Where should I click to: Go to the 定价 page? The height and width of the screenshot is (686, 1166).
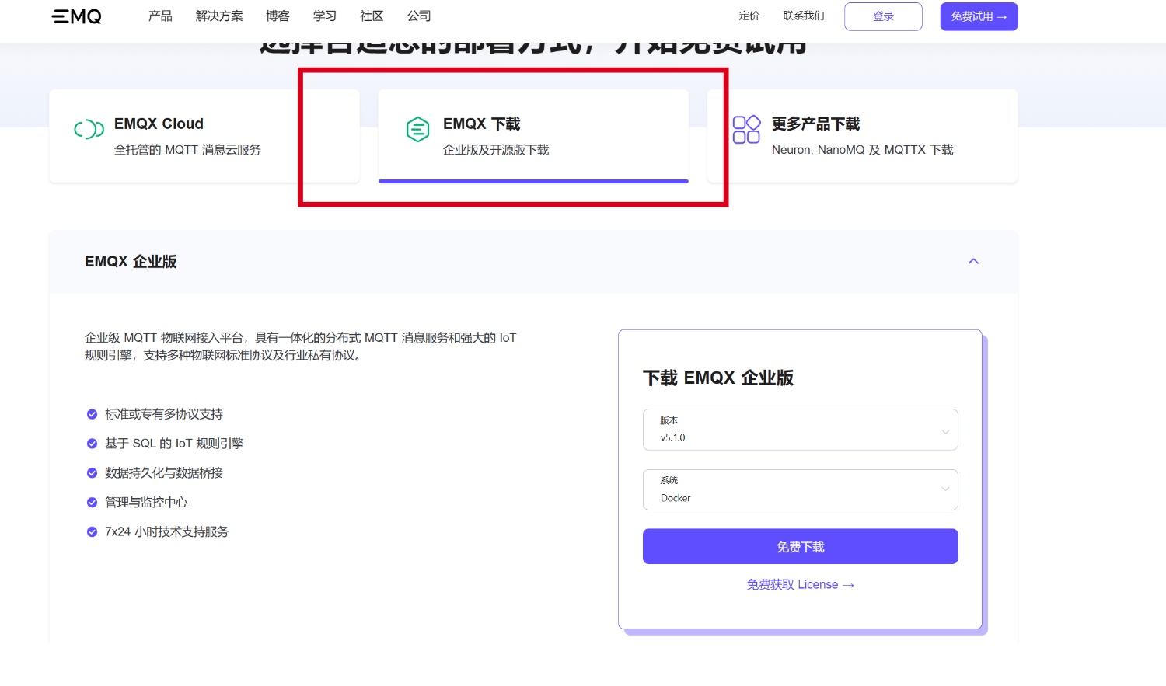[x=749, y=16]
